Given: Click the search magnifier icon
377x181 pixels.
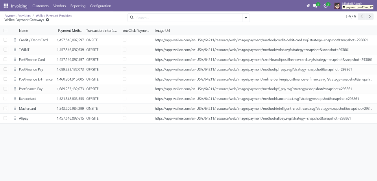Looking at the screenshot, I should [x=132, y=18].
